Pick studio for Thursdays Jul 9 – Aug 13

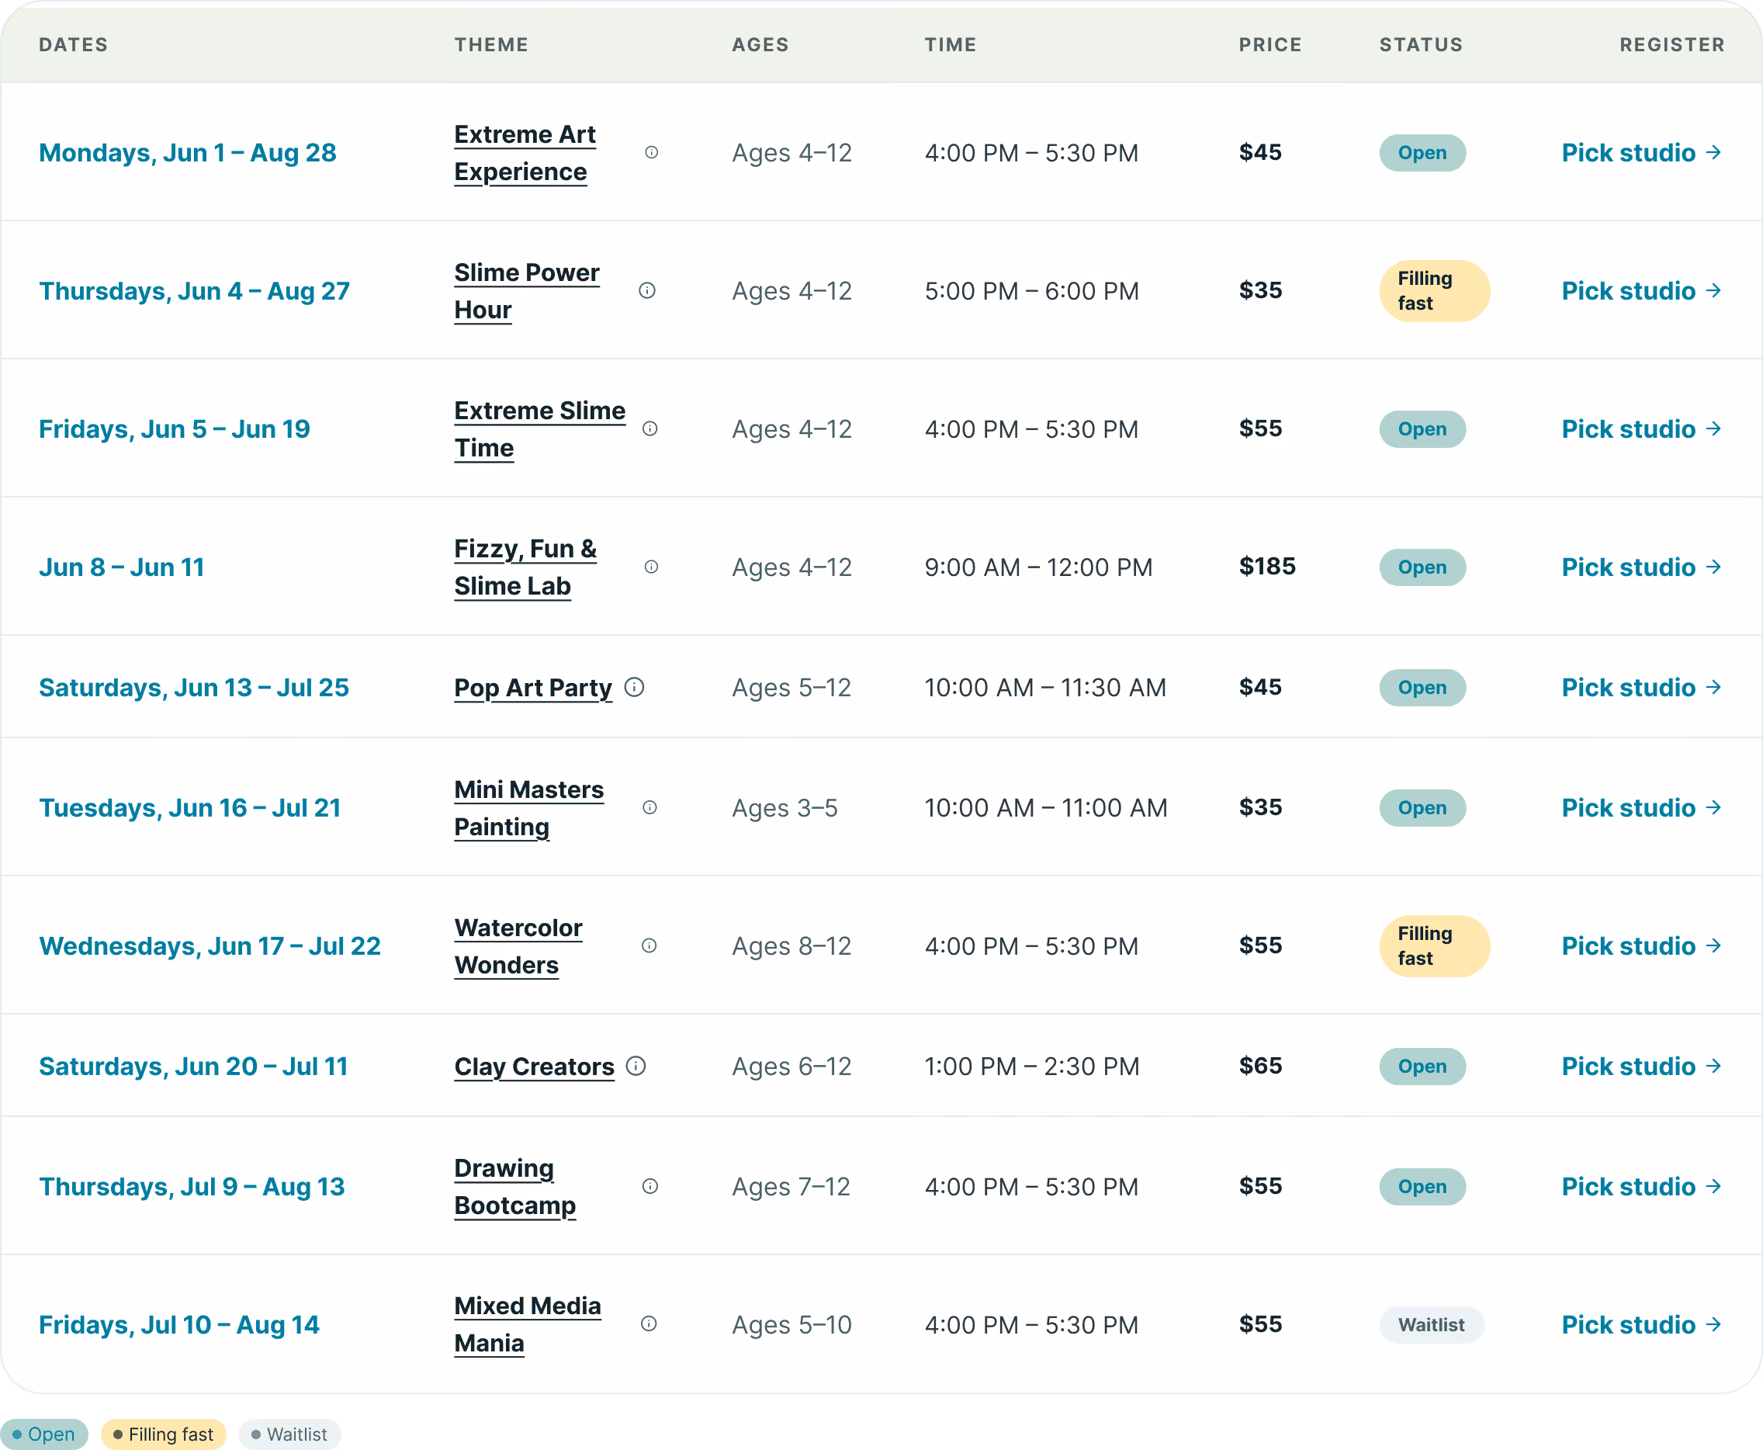(x=1641, y=1187)
